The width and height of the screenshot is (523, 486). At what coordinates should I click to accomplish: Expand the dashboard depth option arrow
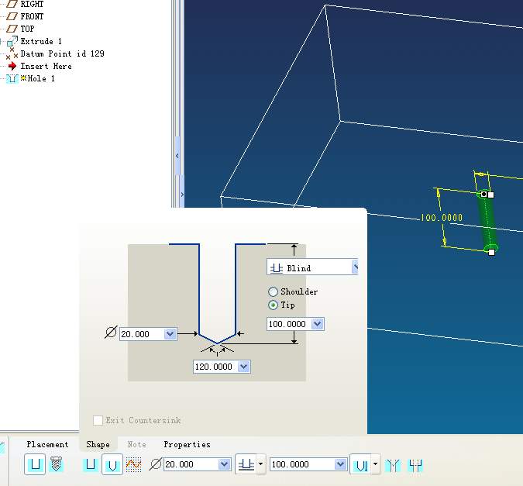pyautogui.click(x=261, y=464)
